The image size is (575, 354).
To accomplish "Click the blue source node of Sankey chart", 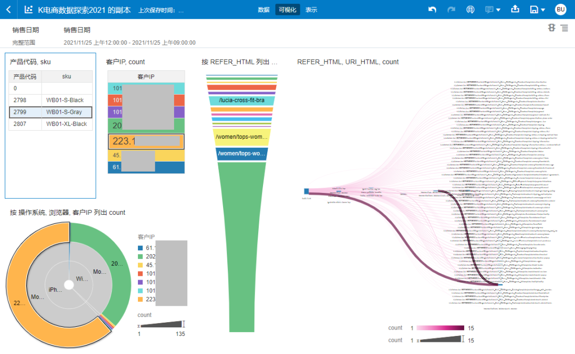I will pos(306,191).
